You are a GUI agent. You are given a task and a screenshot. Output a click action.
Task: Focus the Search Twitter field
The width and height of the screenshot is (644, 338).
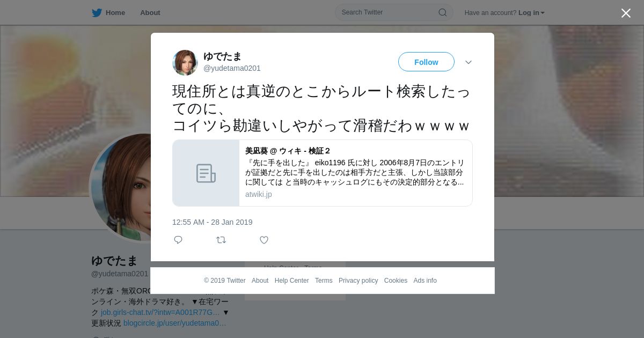(394, 12)
